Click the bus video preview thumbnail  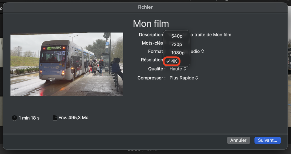pyautogui.click(x=67, y=64)
